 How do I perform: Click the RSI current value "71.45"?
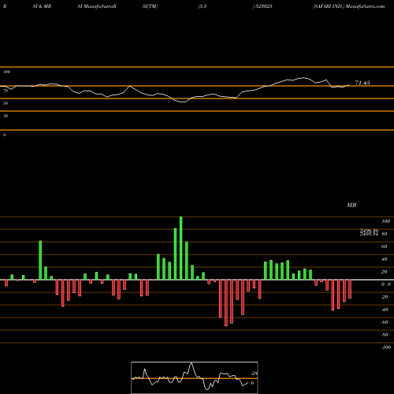click(x=362, y=83)
